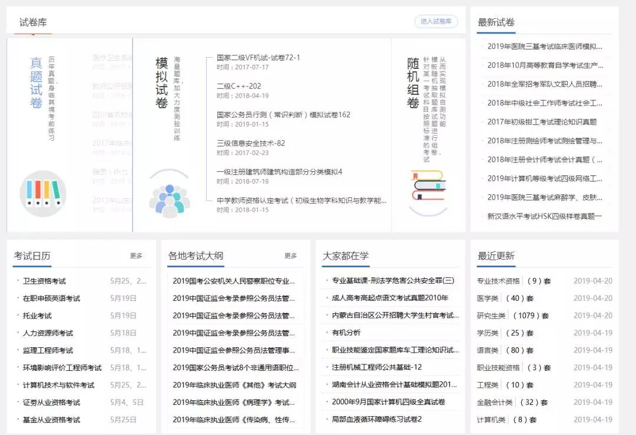The height and width of the screenshot is (435, 636).
Task: Open 2018年10月高等教育自学考试 paper
Action: pyautogui.click(x=545, y=65)
